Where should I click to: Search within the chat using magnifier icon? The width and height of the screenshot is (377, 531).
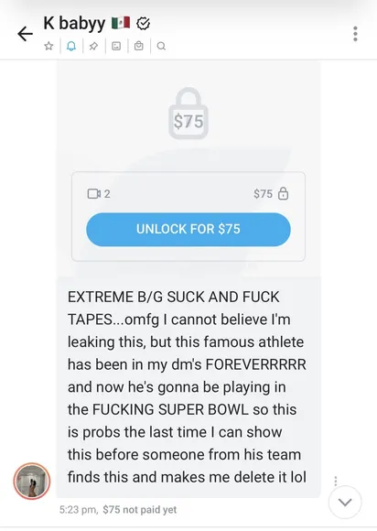161,46
